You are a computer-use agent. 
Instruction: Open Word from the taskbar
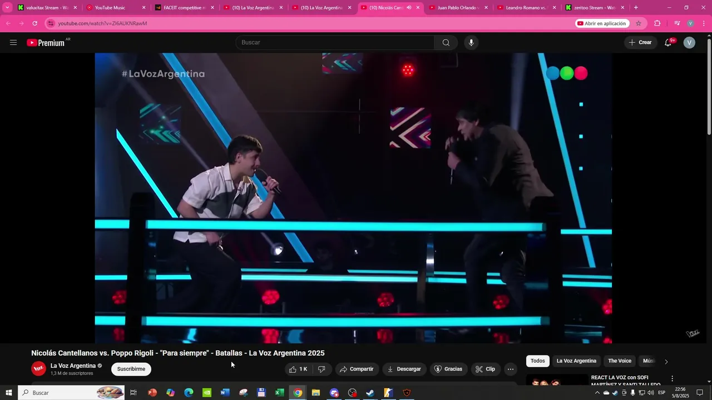click(225, 393)
